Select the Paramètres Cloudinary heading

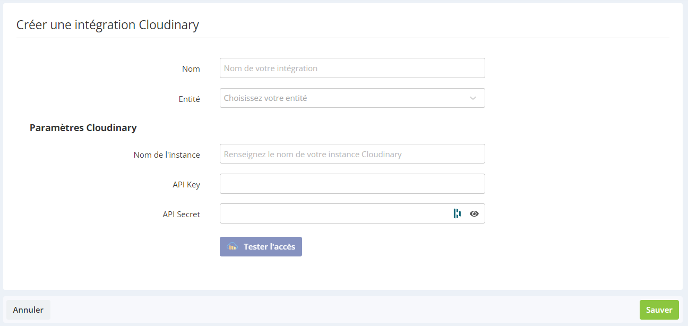[x=83, y=127]
